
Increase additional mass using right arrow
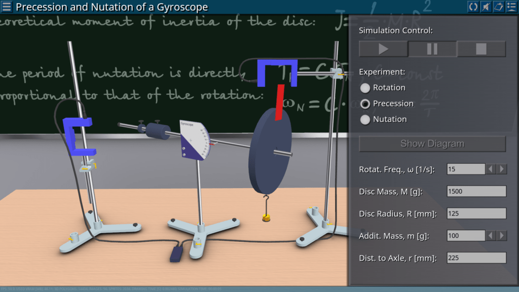tap(502, 236)
